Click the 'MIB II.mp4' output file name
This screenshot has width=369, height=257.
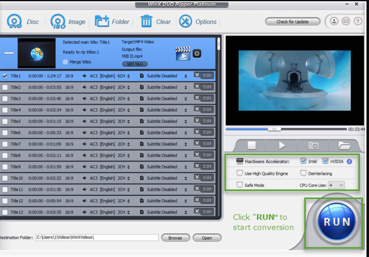coord(132,56)
